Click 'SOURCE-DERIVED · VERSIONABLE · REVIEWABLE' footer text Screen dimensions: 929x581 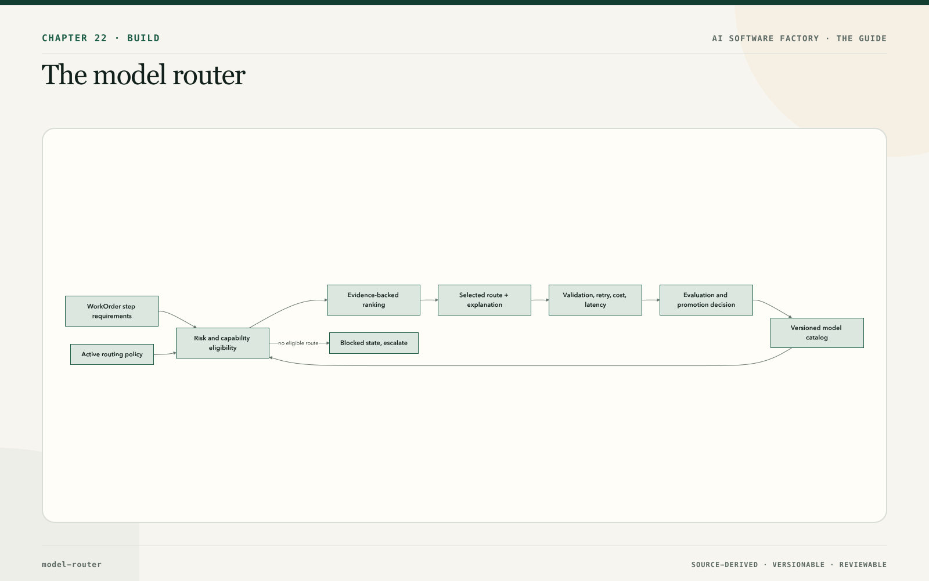point(789,565)
